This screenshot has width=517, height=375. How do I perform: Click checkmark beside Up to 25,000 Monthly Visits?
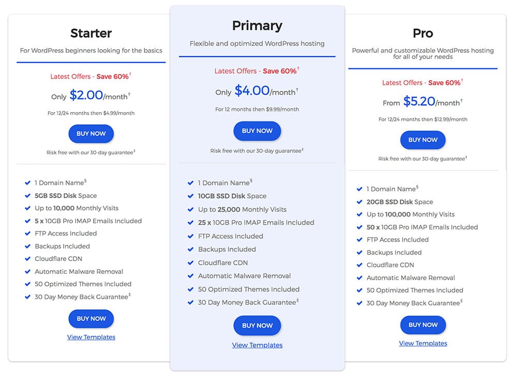click(190, 210)
